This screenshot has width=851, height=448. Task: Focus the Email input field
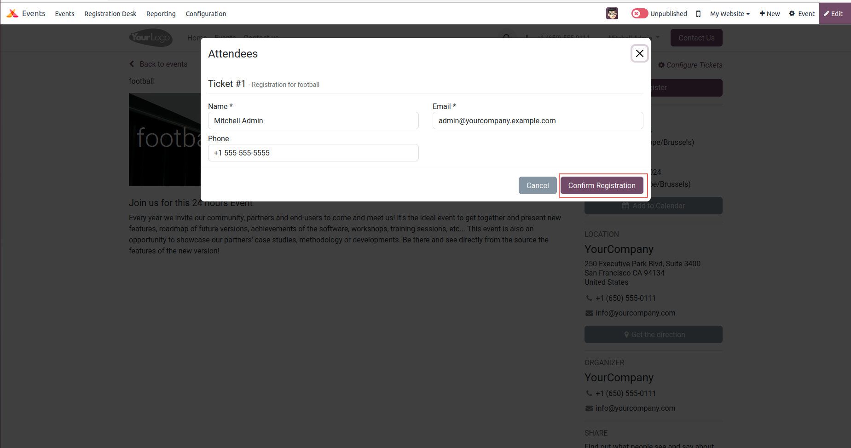coord(538,121)
